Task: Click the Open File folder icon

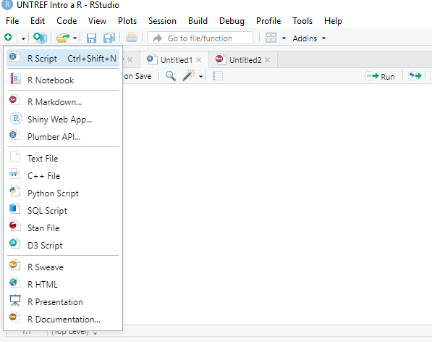Action: pos(63,38)
